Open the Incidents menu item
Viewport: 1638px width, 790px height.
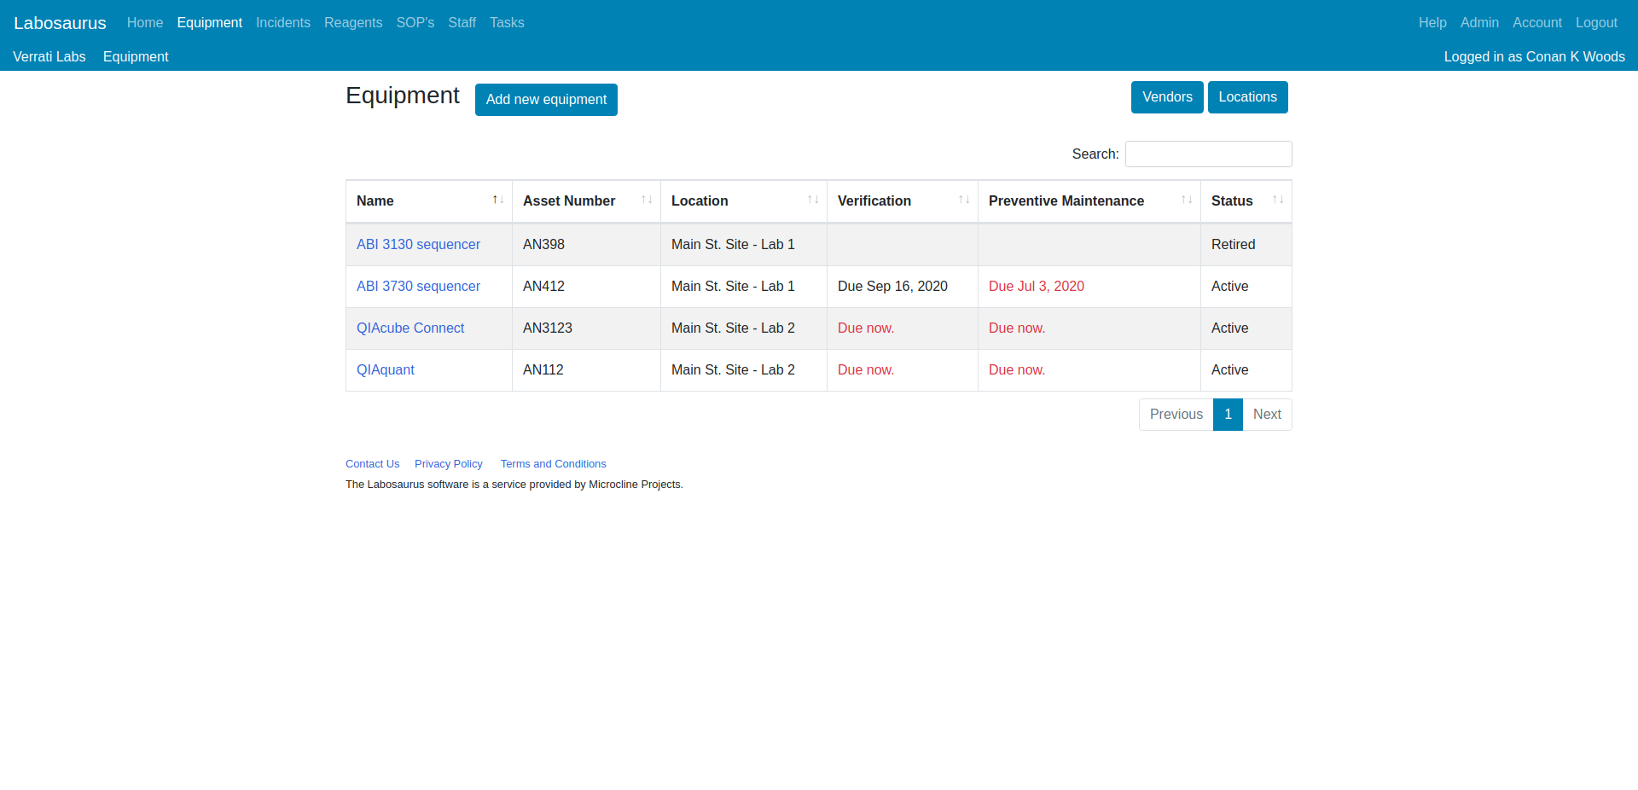click(283, 23)
